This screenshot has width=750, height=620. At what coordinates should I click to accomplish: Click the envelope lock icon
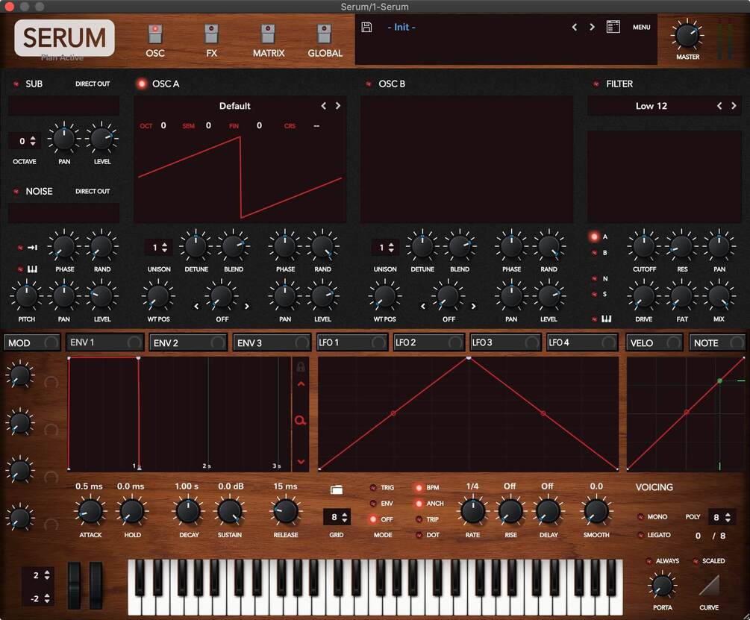coord(301,366)
